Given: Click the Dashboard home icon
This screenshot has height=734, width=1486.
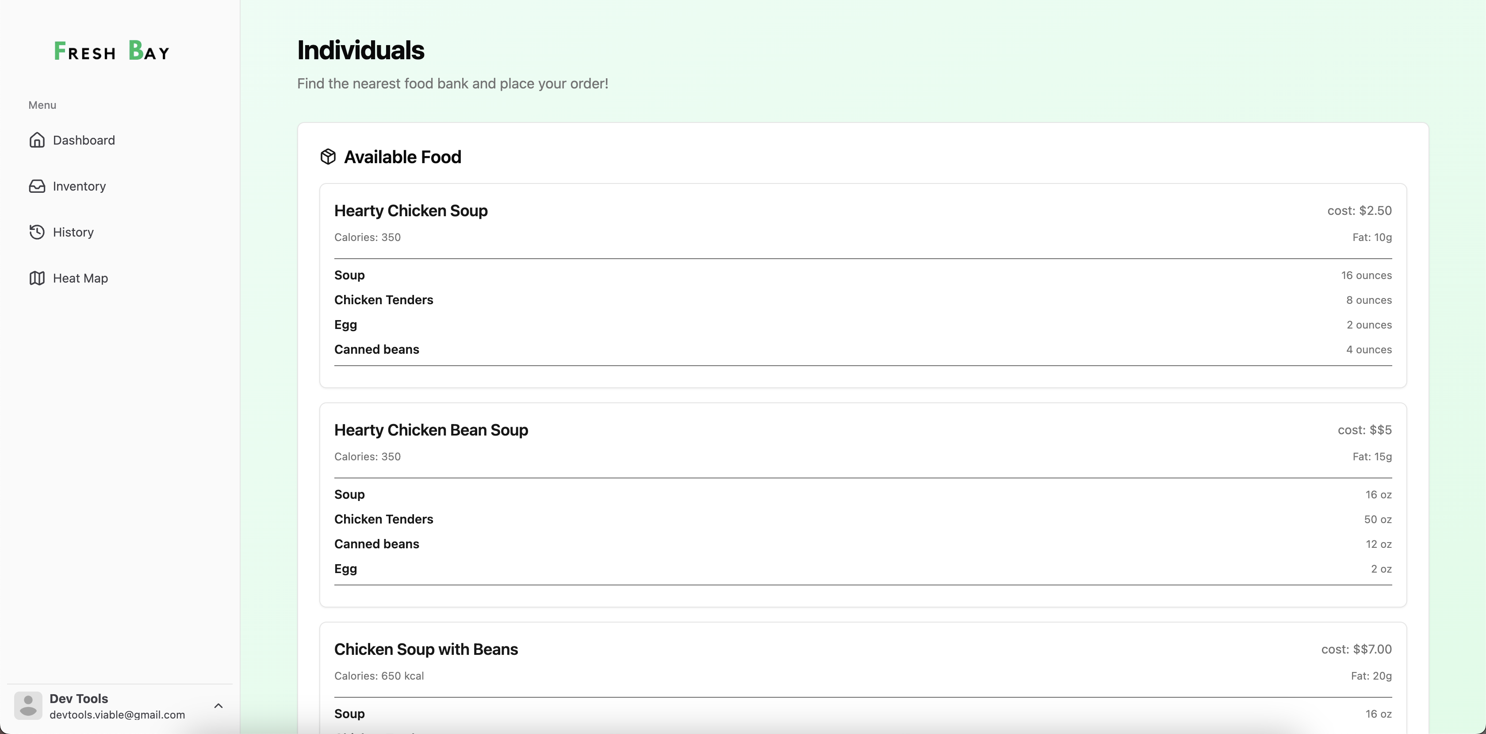Looking at the screenshot, I should (x=37, y=140).
